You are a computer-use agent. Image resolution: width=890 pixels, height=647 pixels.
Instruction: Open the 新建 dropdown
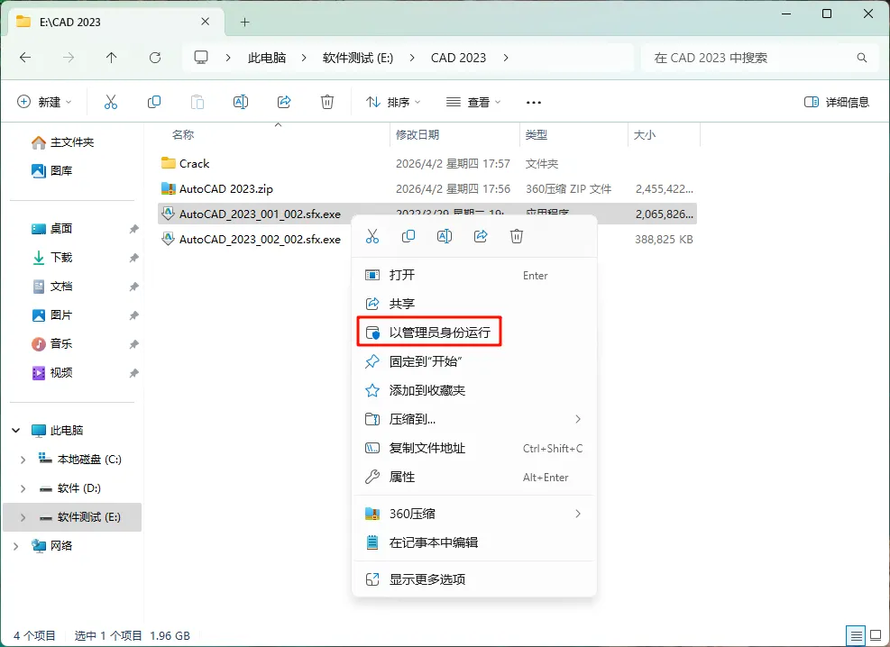pyautogui.click(x=45, y=102)
